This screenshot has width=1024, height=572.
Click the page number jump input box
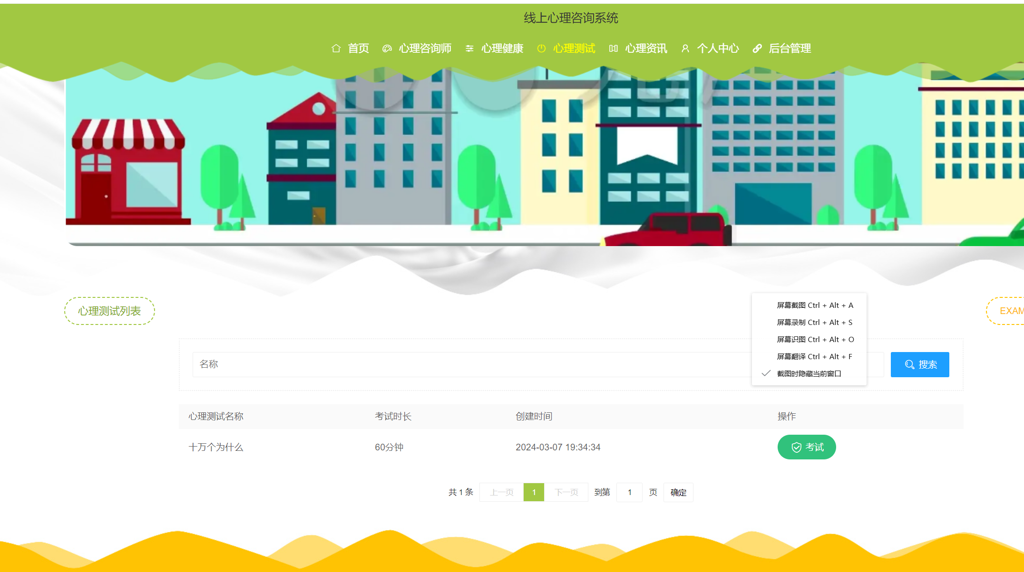[629, 492]
